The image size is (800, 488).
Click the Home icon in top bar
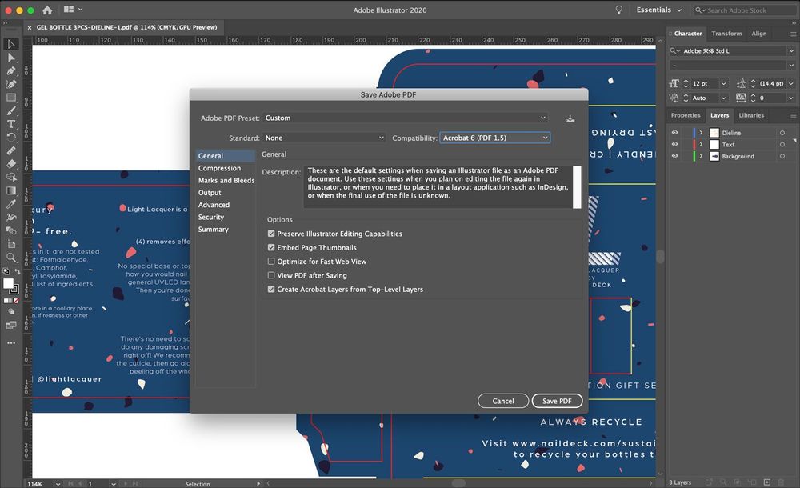point(47,10)
